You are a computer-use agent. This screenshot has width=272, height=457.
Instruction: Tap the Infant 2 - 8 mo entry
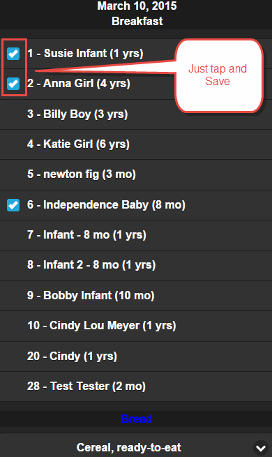[136, 265]
